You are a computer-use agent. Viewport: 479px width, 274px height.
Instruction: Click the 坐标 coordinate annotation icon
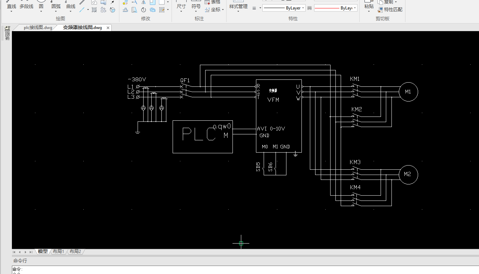pyautogui.click(x=208, y=10)
